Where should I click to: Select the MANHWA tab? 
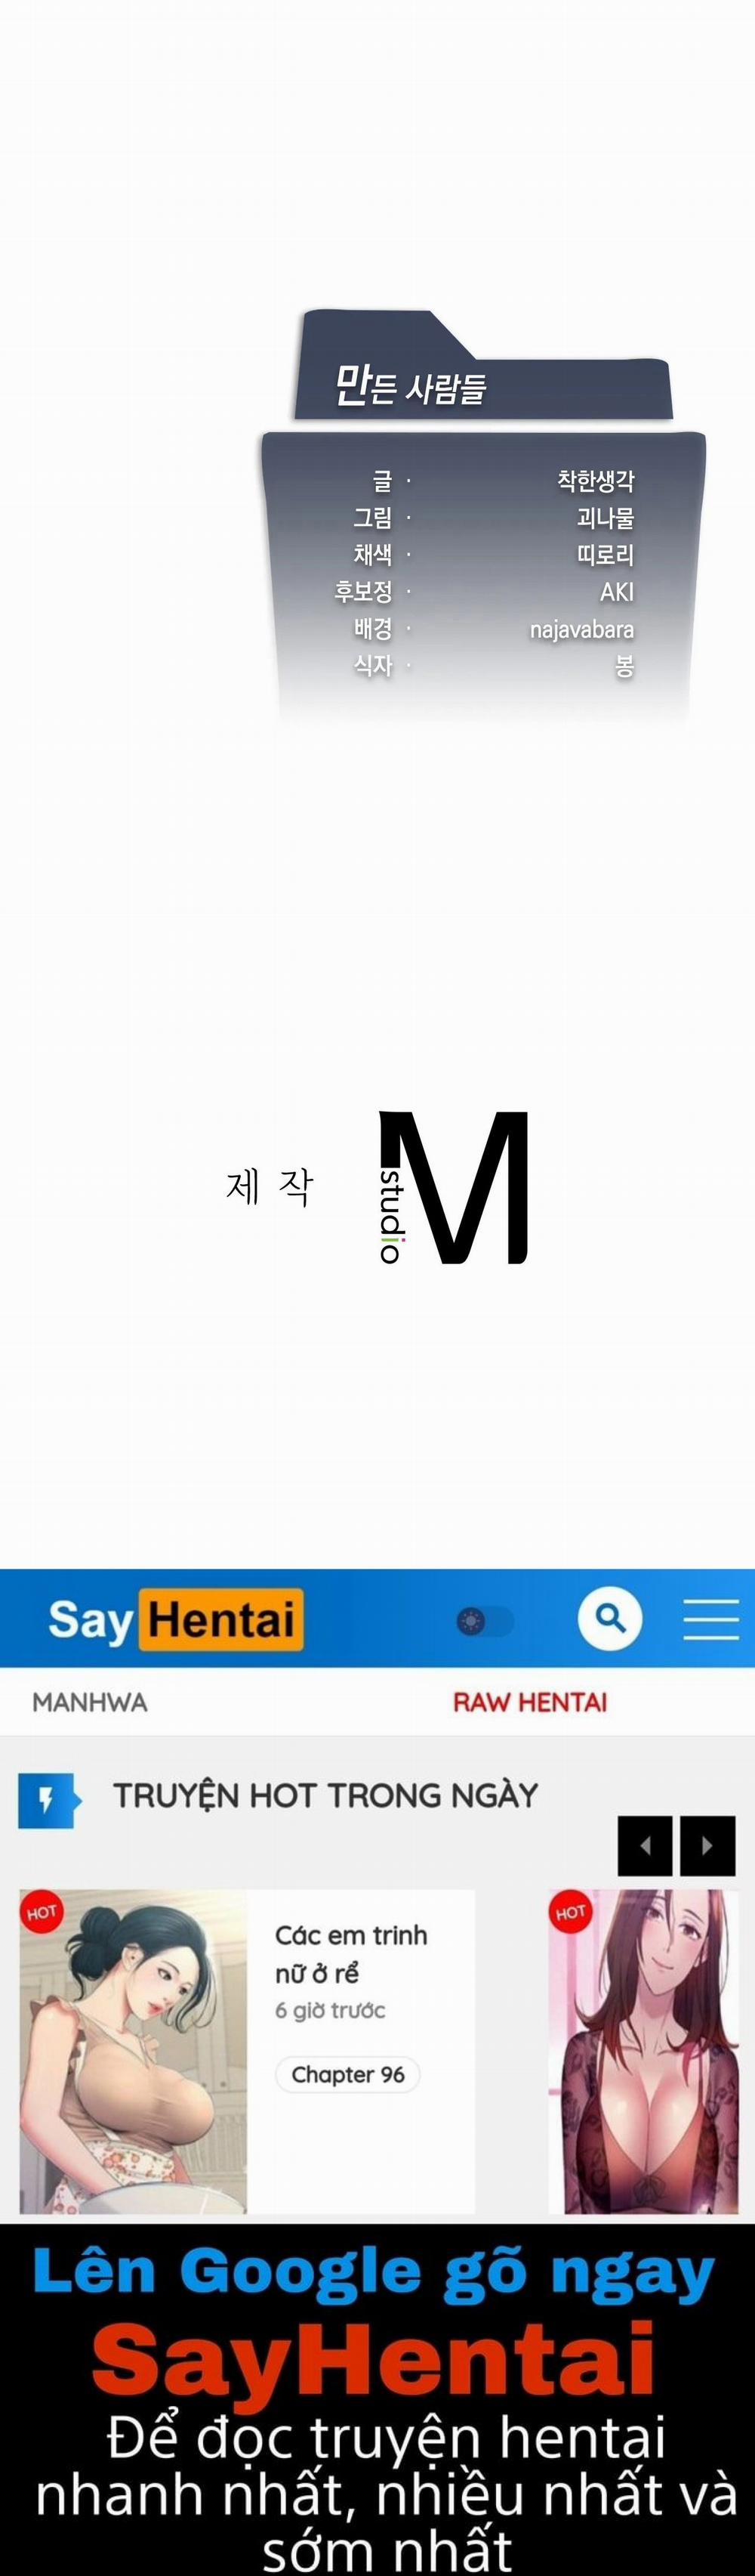(x=90, y=1702)
